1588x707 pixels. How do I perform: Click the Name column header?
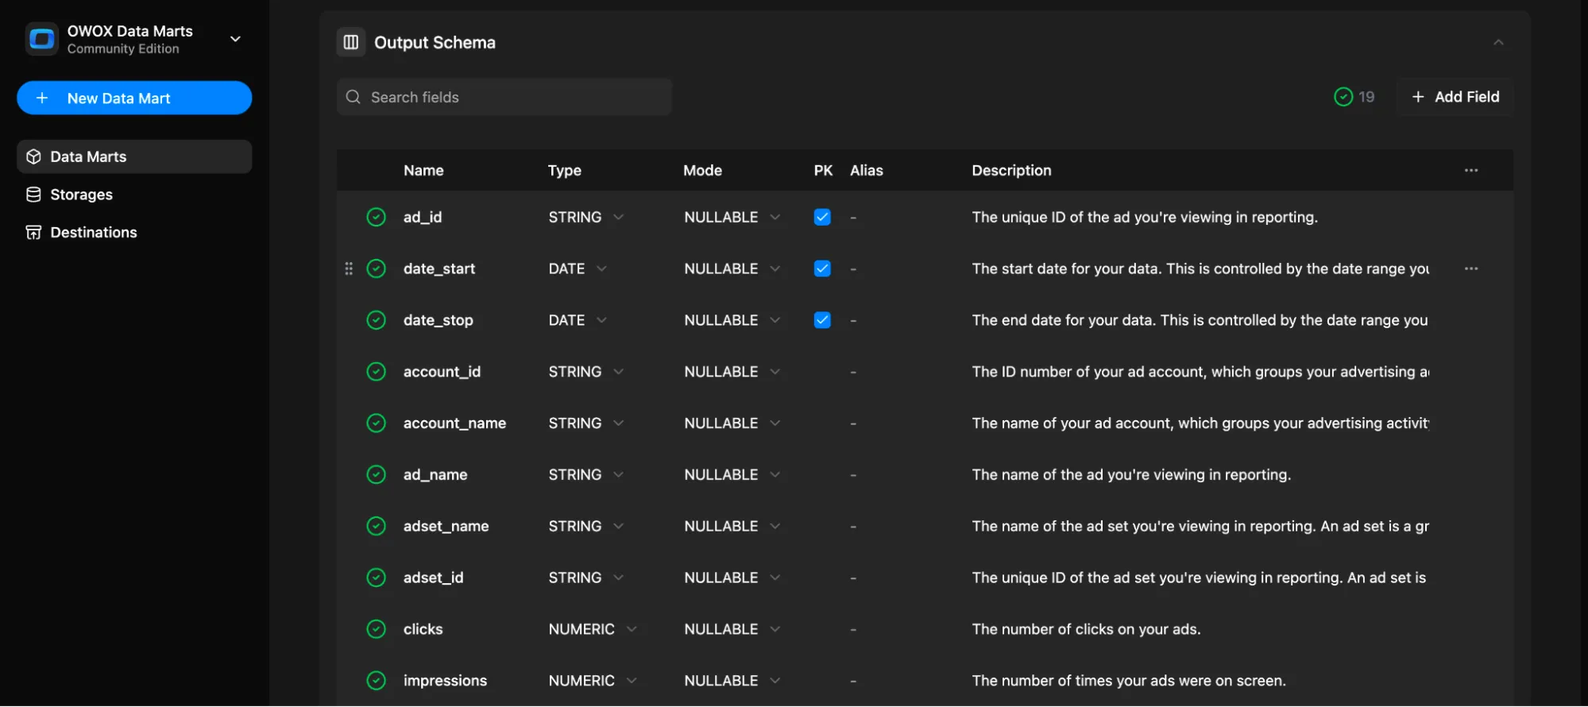click(x=423, y=170)
